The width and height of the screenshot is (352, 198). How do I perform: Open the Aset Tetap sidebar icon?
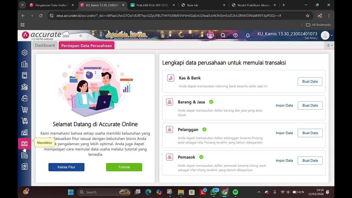coord(24,133)
